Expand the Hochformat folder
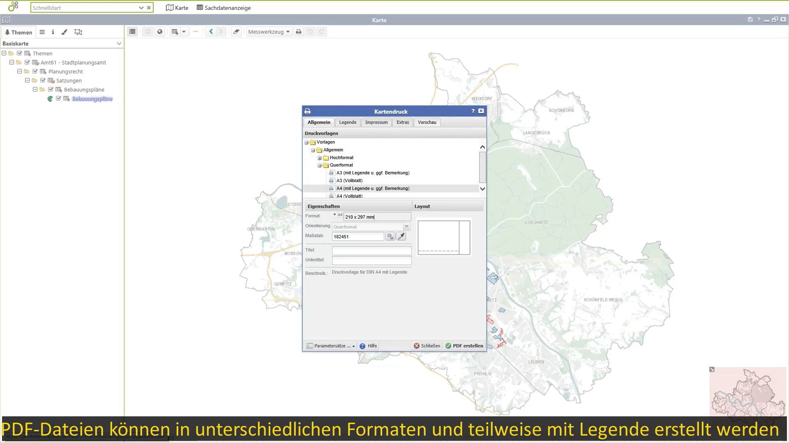This screenshot has height=443, width=789. (x=319, y=158)
